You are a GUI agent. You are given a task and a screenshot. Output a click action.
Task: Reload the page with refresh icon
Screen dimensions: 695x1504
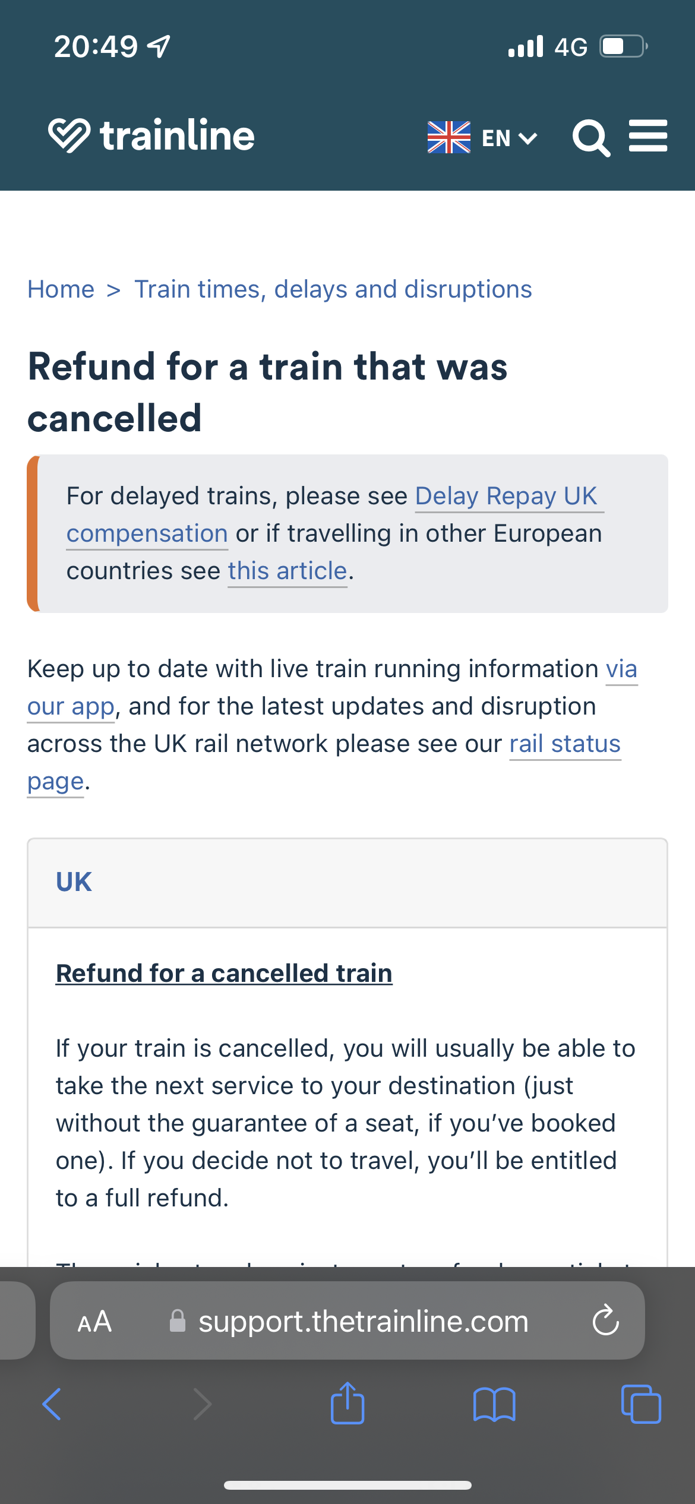click(x=606, y=1320)
